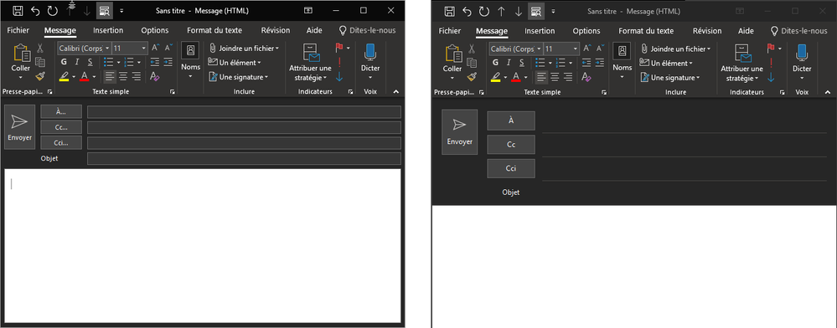This screenshot has width=837, height=328.
Task: Switch to Options tab in left window
Action: pyautogui.click(x=155, y=30)
